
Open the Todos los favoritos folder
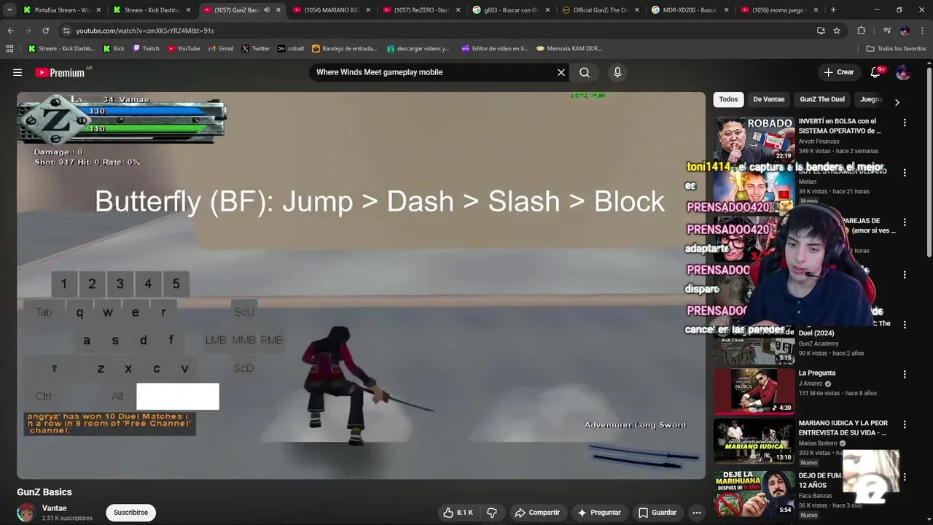896,49
